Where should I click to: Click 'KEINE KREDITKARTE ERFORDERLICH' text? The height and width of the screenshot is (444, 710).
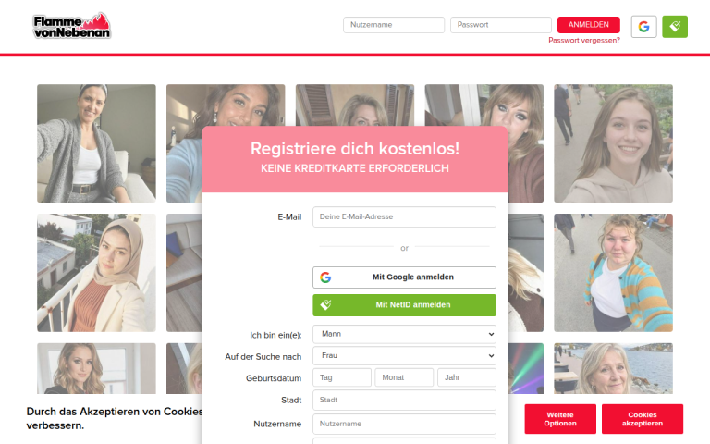click(355, 168)
